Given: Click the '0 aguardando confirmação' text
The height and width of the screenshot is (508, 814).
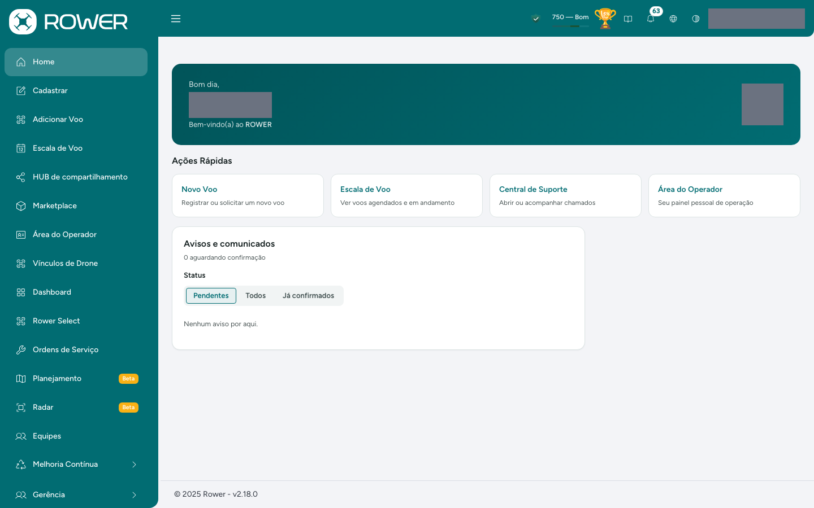Looking at the screenshot, I should coord(224,257).
